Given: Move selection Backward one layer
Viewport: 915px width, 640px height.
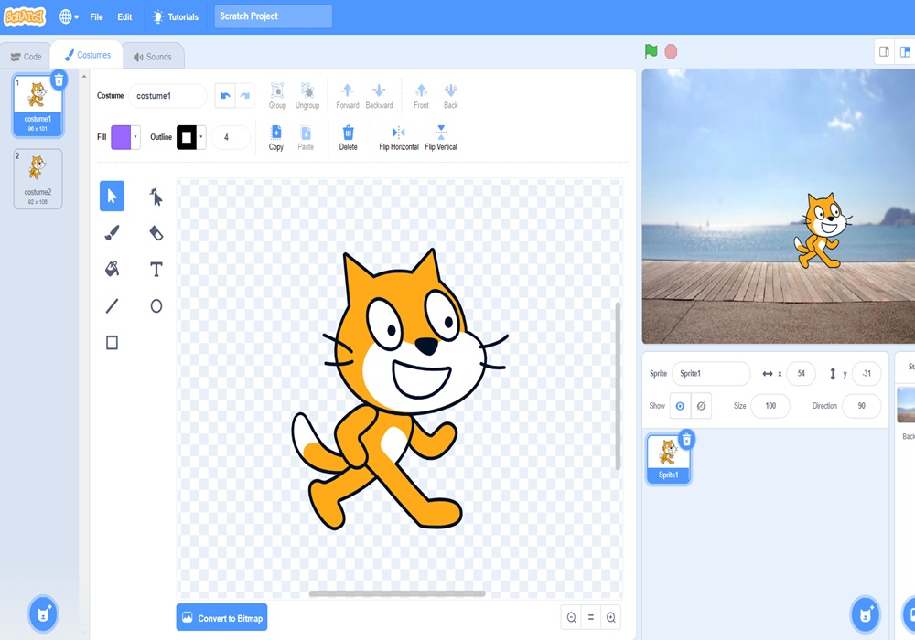Looking at the screenshot, I should [379, 96].
